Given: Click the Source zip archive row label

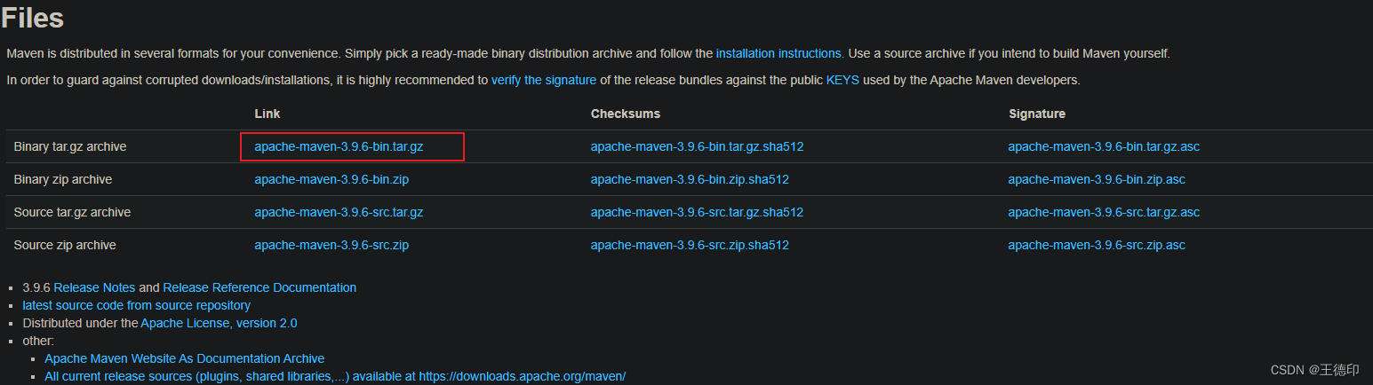Looking at the screenshot, I should point(65,245).
